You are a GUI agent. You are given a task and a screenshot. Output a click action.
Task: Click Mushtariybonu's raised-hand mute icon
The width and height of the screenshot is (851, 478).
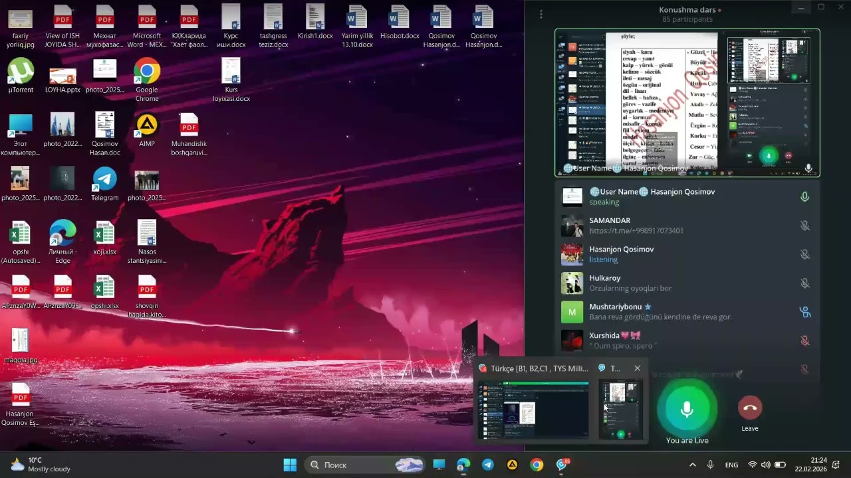pyautogui.click(x=804, y=311)
